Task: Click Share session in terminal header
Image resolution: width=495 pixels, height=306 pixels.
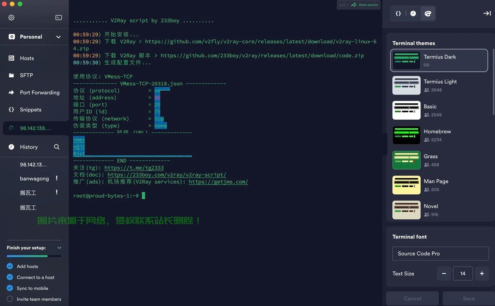Action: pos(365,5)
